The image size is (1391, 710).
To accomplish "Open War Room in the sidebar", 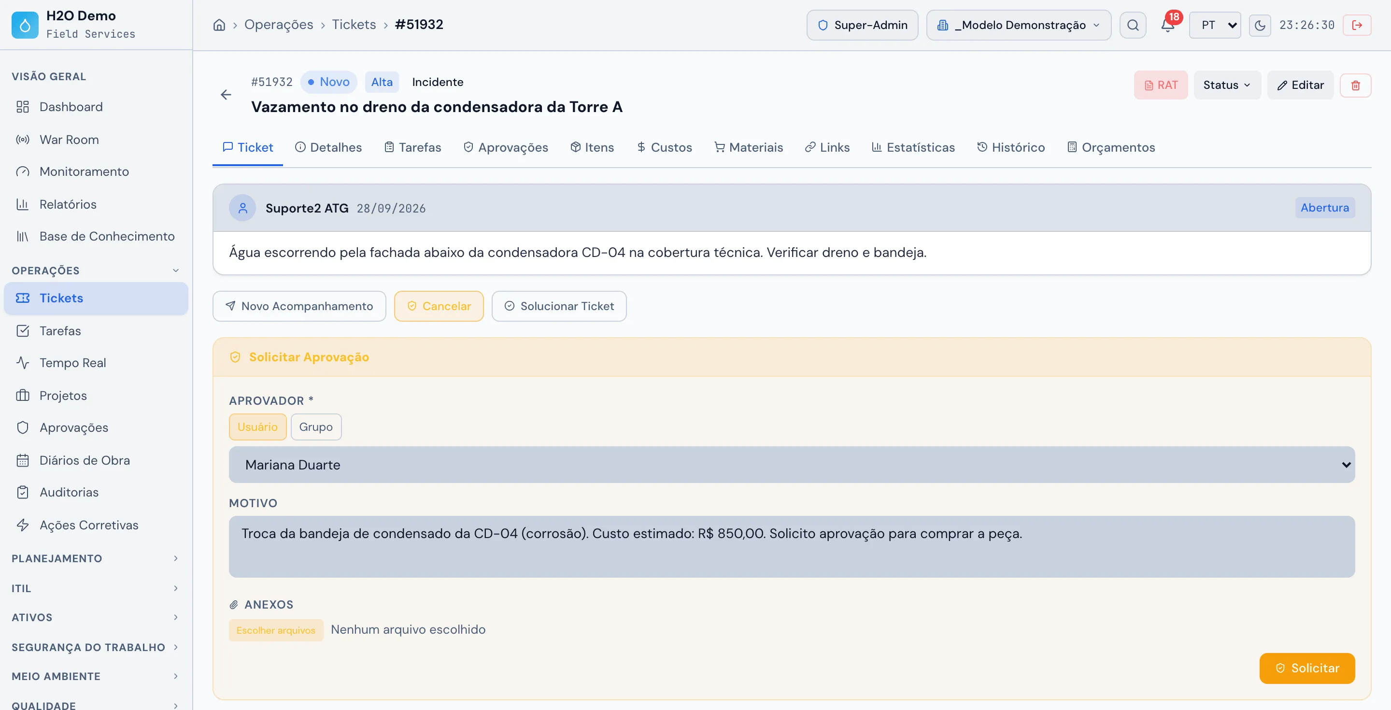I will pyautogui.click(x=96, y=140).
